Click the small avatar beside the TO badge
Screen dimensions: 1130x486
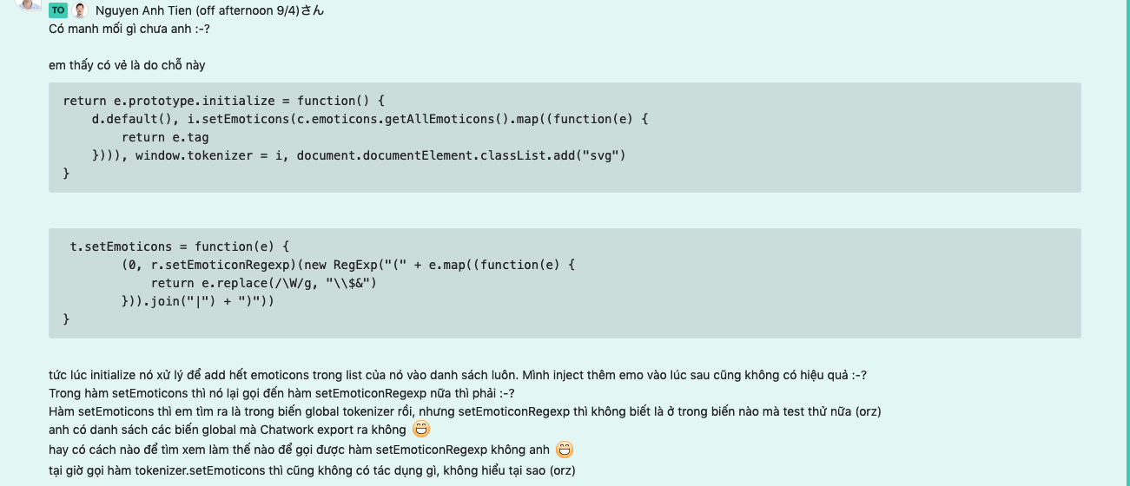80,10
